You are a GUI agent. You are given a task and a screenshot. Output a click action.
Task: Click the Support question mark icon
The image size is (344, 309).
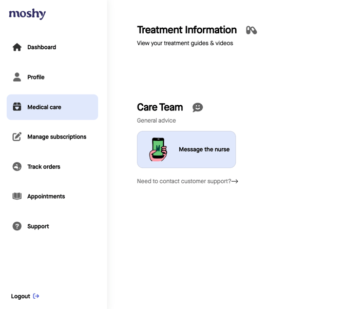pyautogui.click(x=17, y=226)
